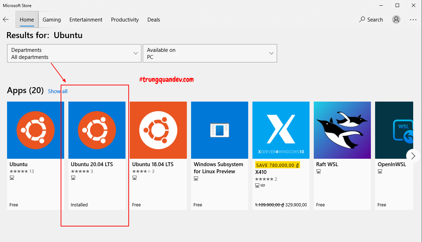
Task: Open the three-dot more options menu
Action: pos(413,20)
